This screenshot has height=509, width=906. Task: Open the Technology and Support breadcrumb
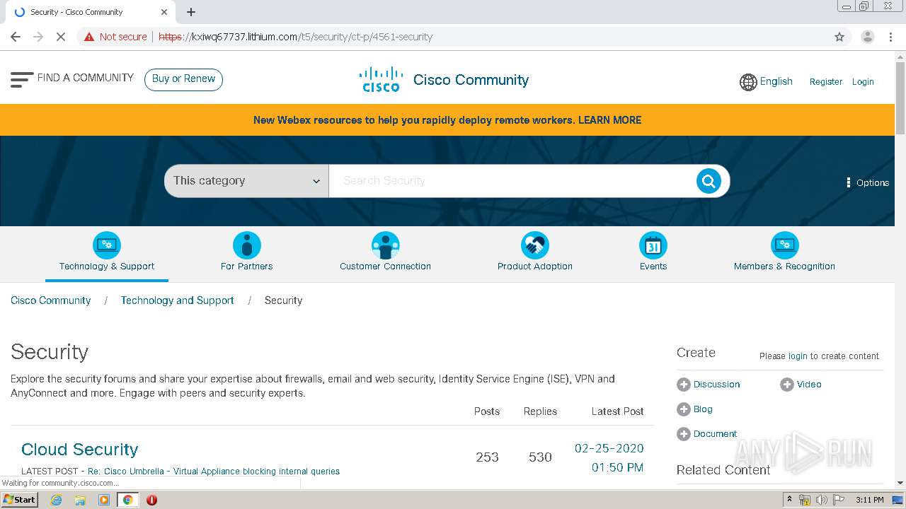[x=177, y=300]
